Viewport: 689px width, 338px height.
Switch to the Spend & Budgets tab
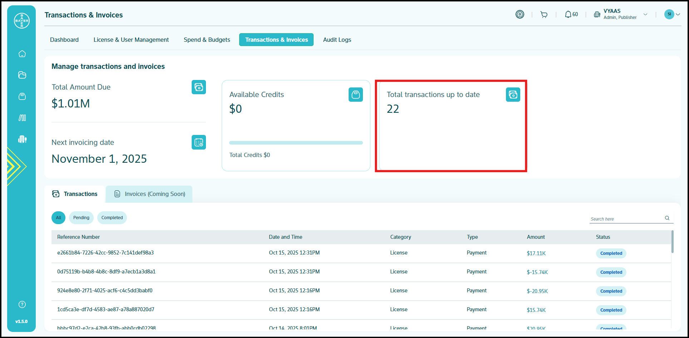click(207, 40)
